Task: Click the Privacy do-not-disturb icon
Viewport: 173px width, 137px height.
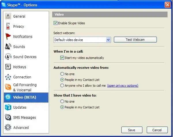Action: click(x=8, y=26)
